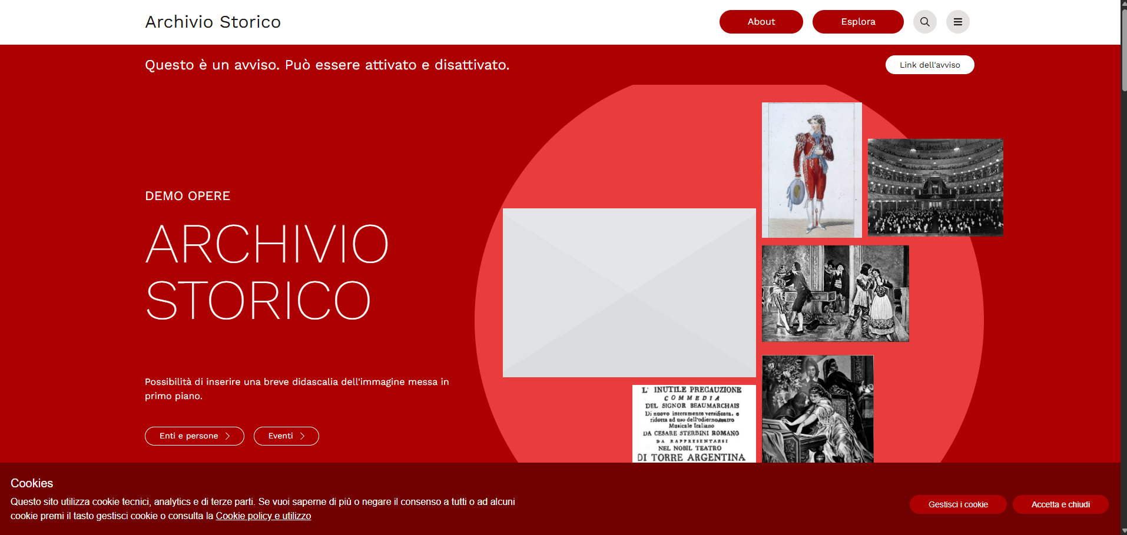Click the DEMO OPERE label
The width and height of the screenshot is (1127, 535).
[x=187, y=196]
